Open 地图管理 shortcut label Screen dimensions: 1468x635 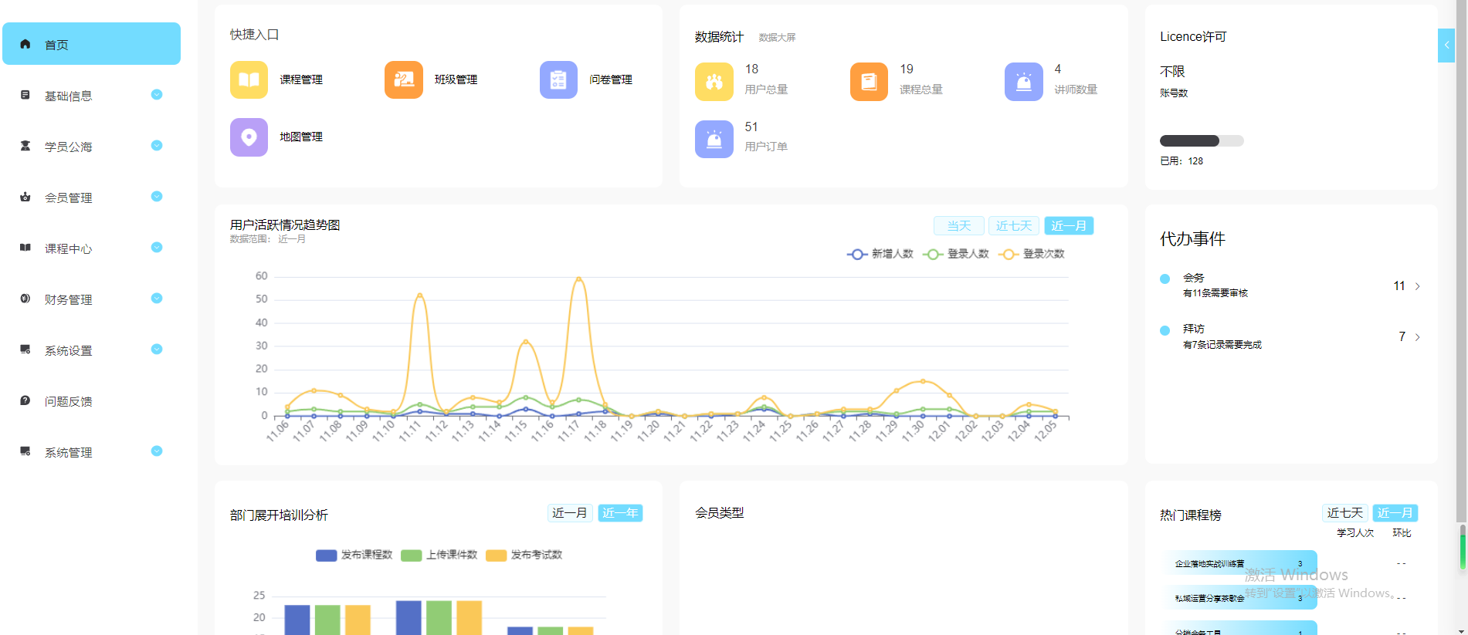tap(301, 137)
